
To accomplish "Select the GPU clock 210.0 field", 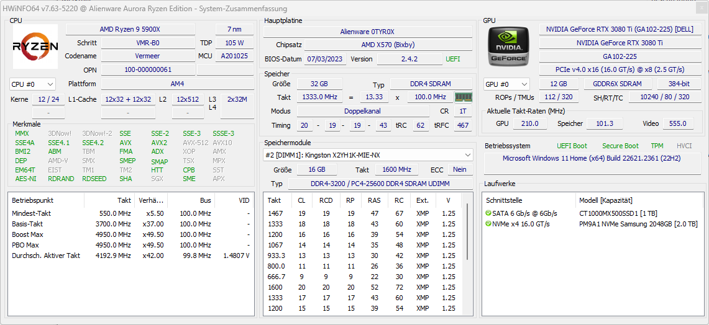I will click(x=530, y=123).
